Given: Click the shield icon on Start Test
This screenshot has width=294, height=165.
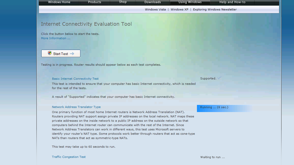Looking at the screenshot, I should tap(49, 53).
